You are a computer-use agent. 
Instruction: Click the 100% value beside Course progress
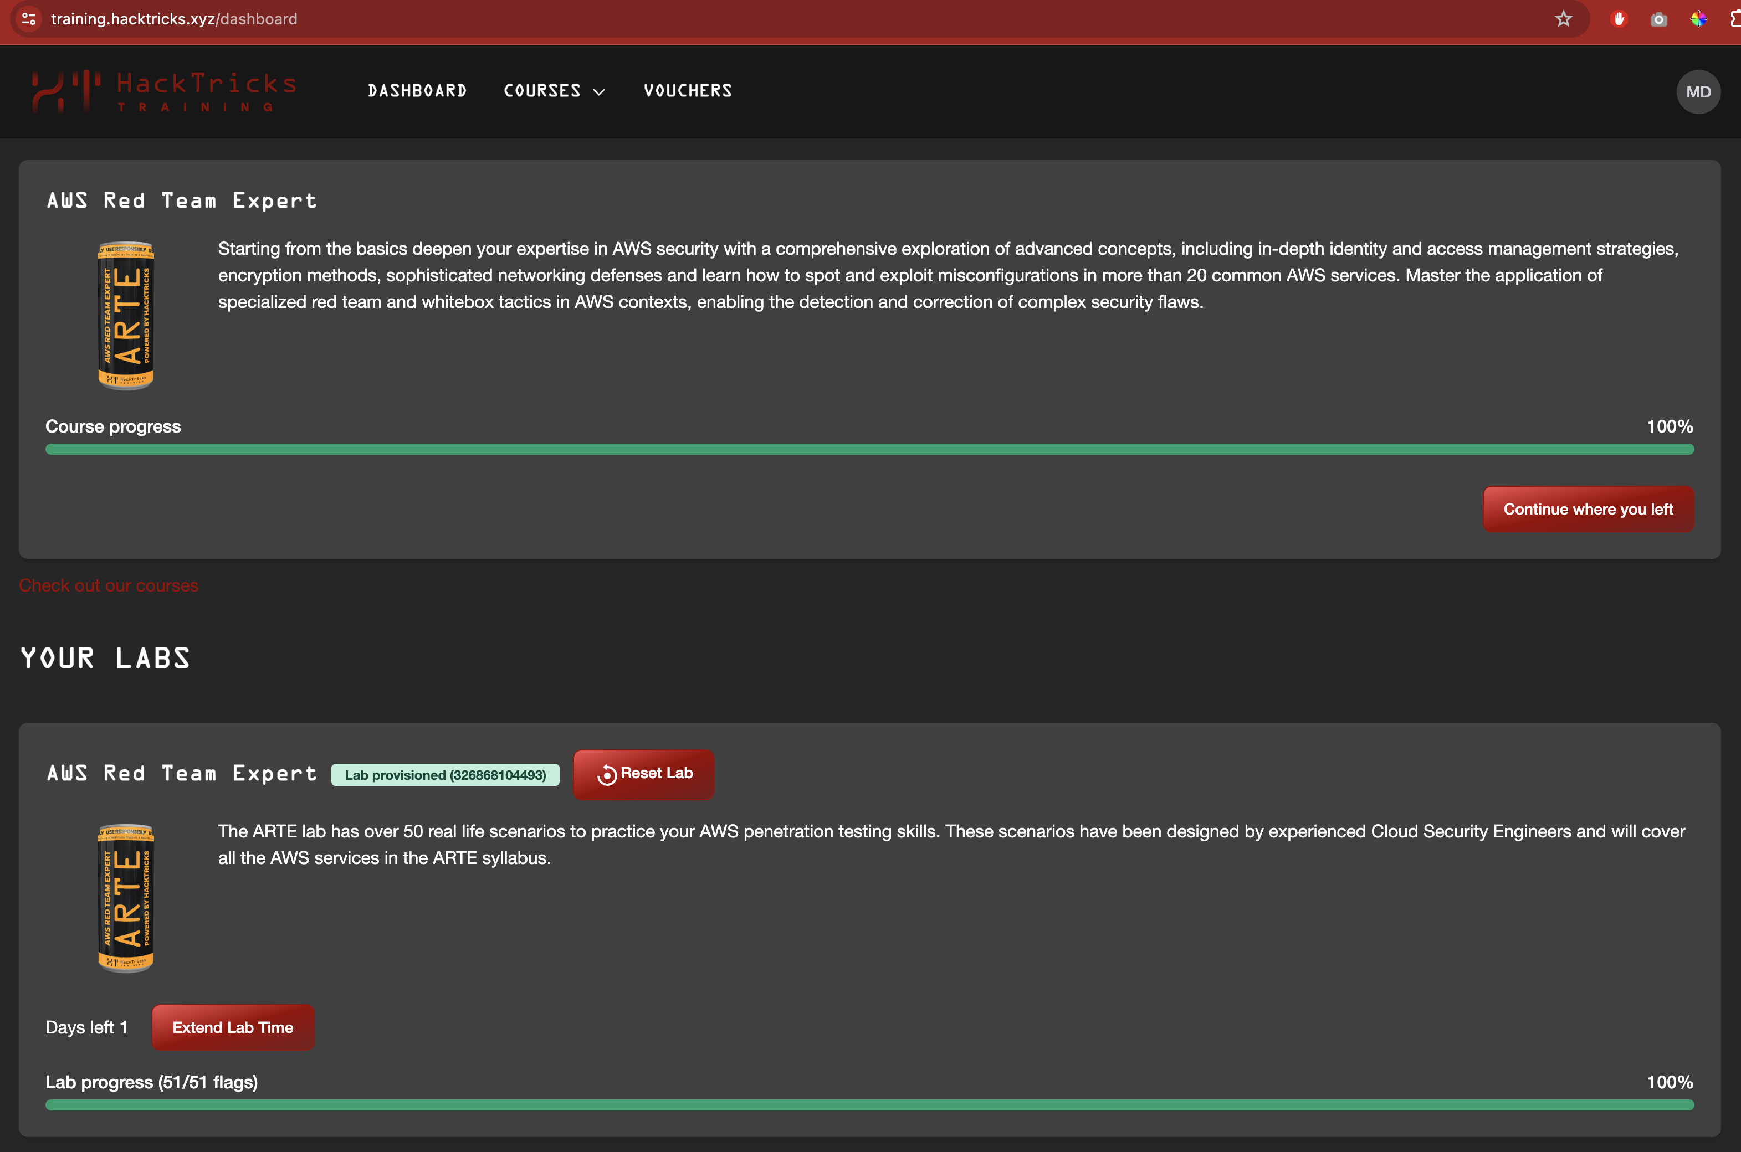[1670, 427]
